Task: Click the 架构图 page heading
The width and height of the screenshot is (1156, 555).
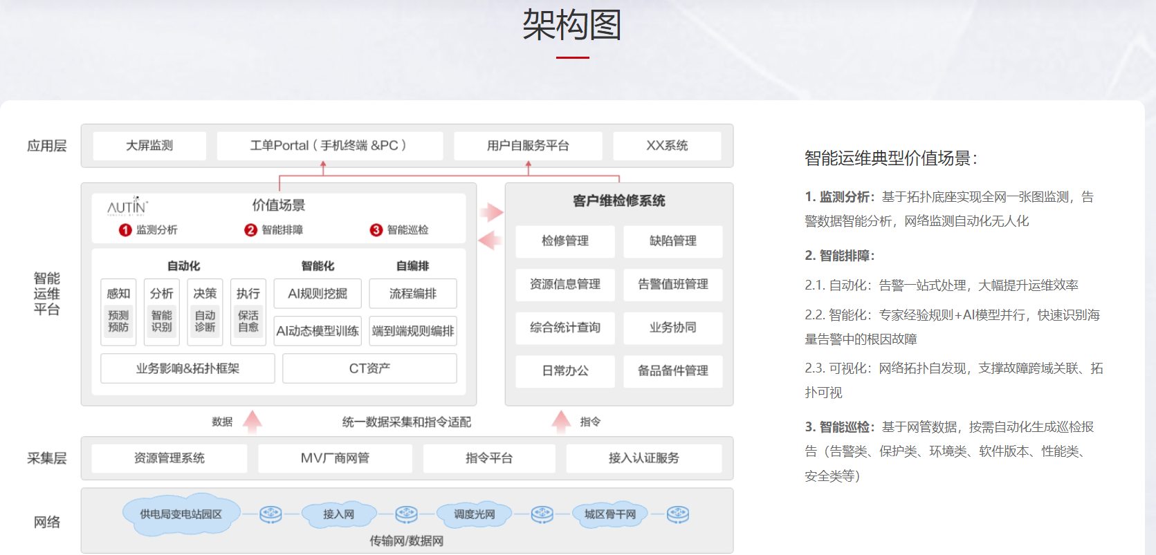Action: [572, 26]
